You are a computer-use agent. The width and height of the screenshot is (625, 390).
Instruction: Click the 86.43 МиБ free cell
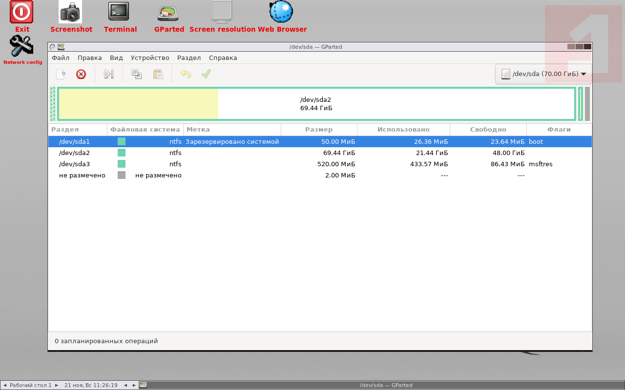[x=508, y=164]
